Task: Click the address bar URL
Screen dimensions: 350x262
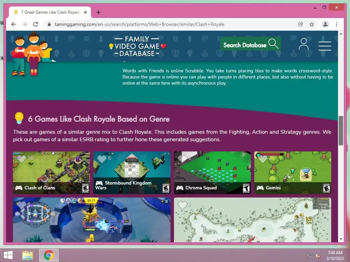Action: click(139, 24)
